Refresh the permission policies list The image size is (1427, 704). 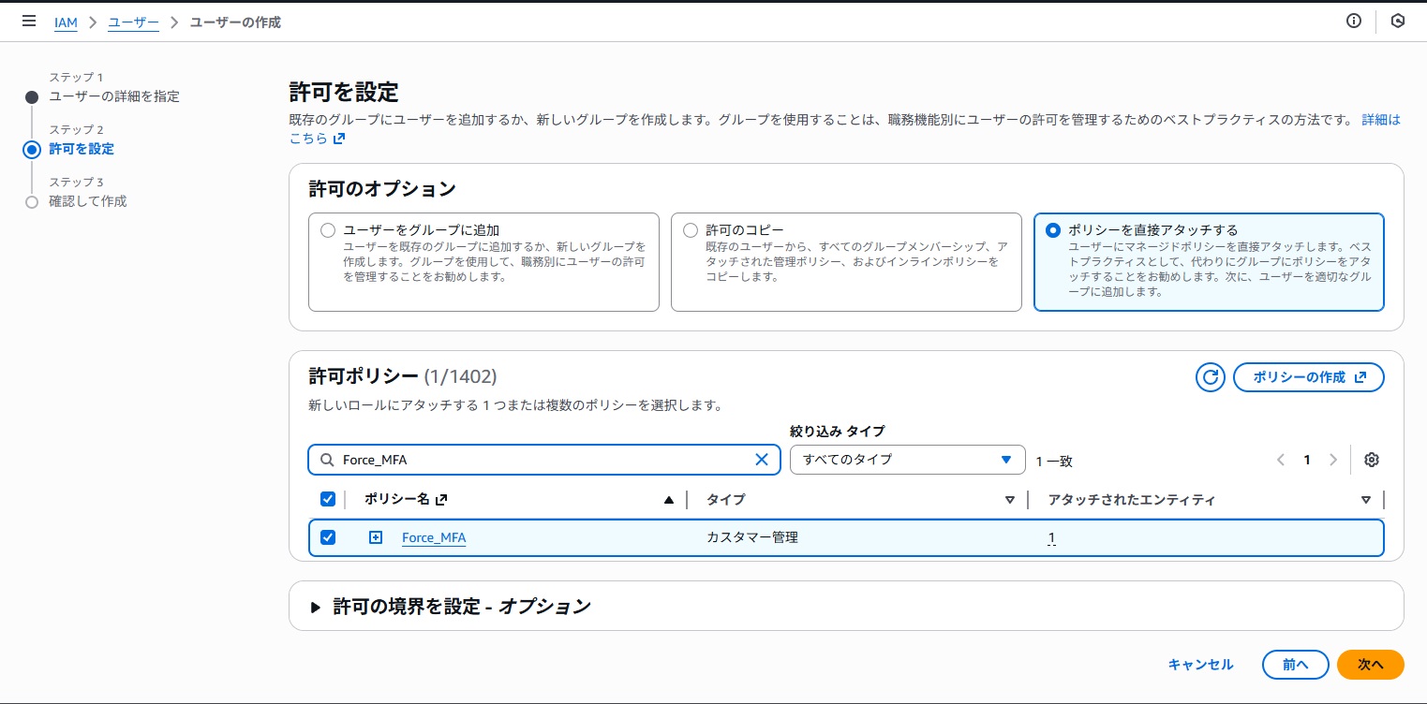click(x=1210, y=376)
